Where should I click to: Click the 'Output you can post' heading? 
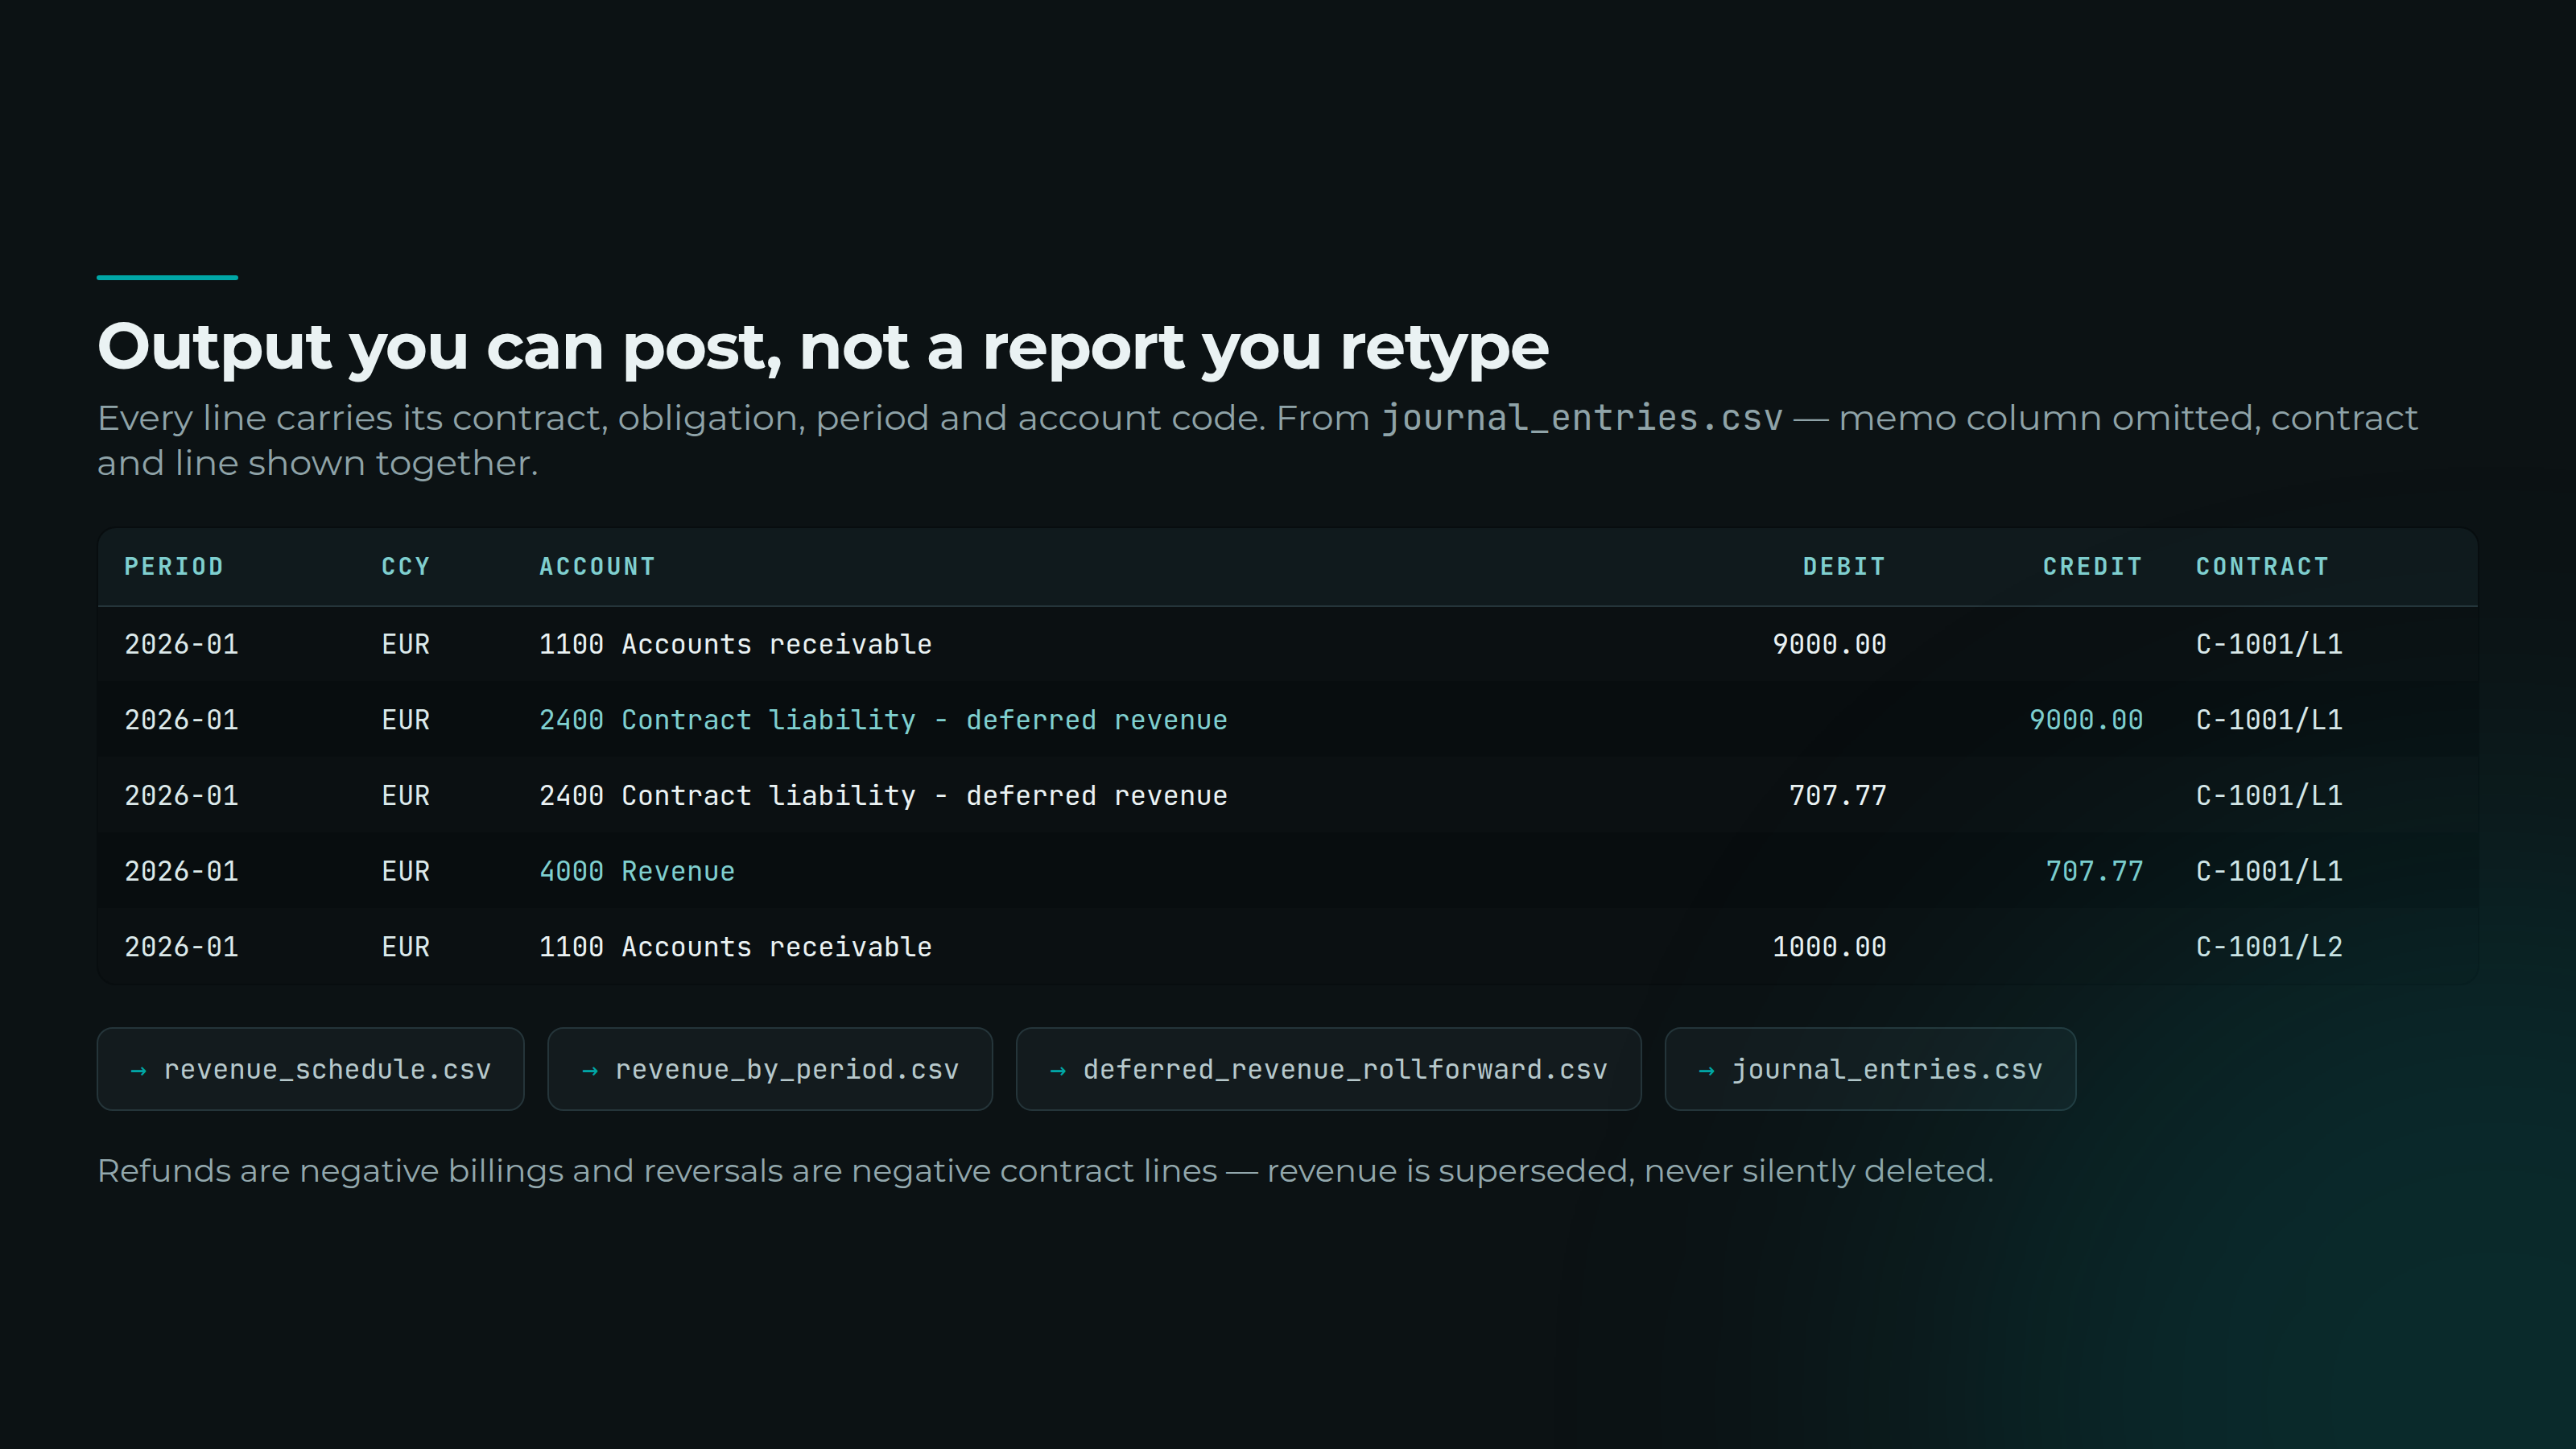(x=822, y=347)
